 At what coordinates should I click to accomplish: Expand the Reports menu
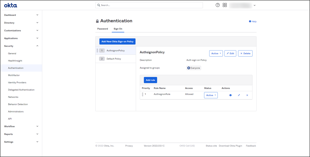click(x=37, y=134)
